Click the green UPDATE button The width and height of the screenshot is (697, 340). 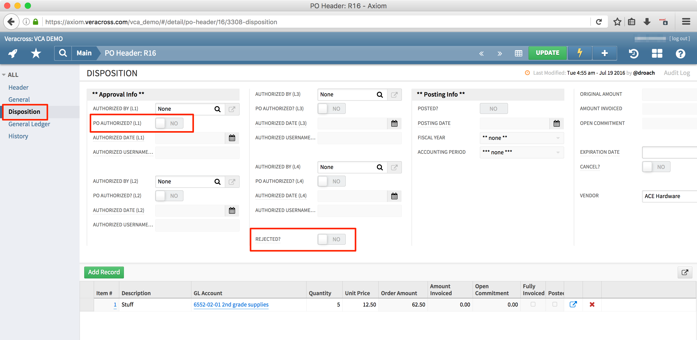click(x=547, y=53)
